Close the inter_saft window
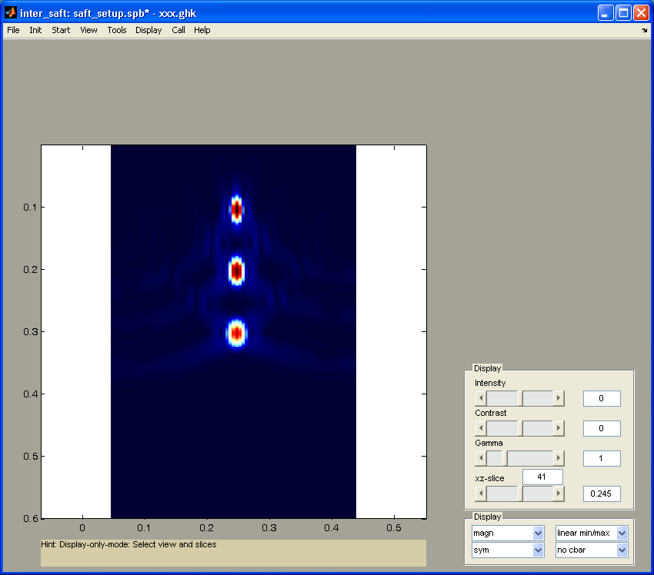 pos(641,13)
